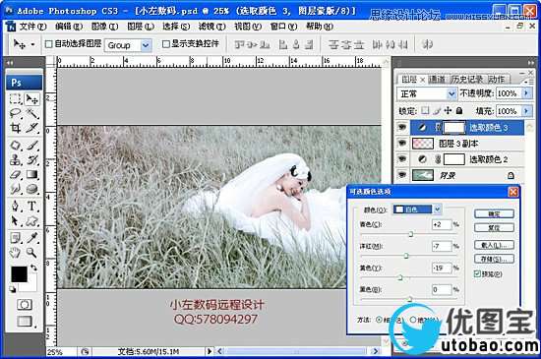Close the 可选颜色选项 dialog
Image resolution: width=541 pixels, height=359 pixels.
pos(513,192)
